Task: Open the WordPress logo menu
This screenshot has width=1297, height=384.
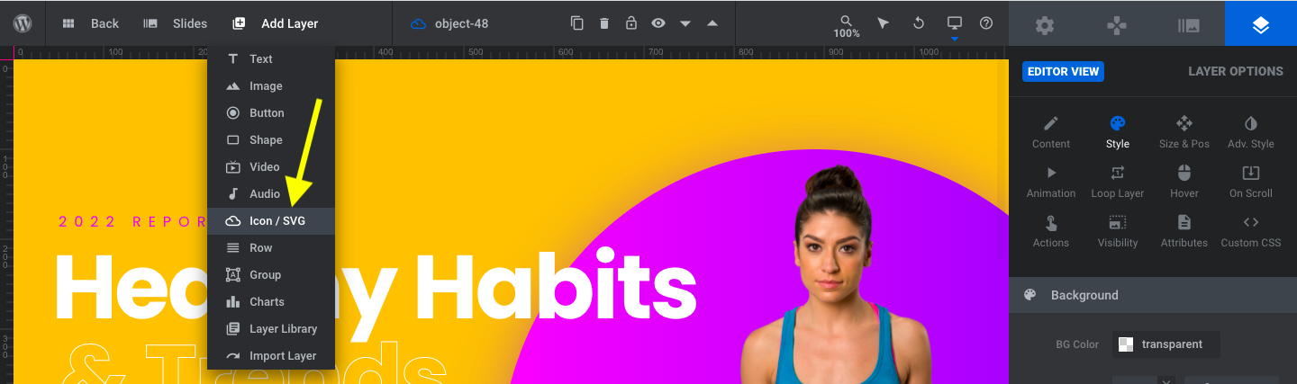Action: tap(23, 23)
